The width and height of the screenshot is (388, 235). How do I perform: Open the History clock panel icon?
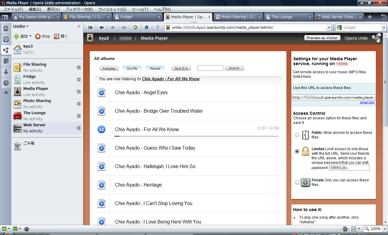coord(6,83)
